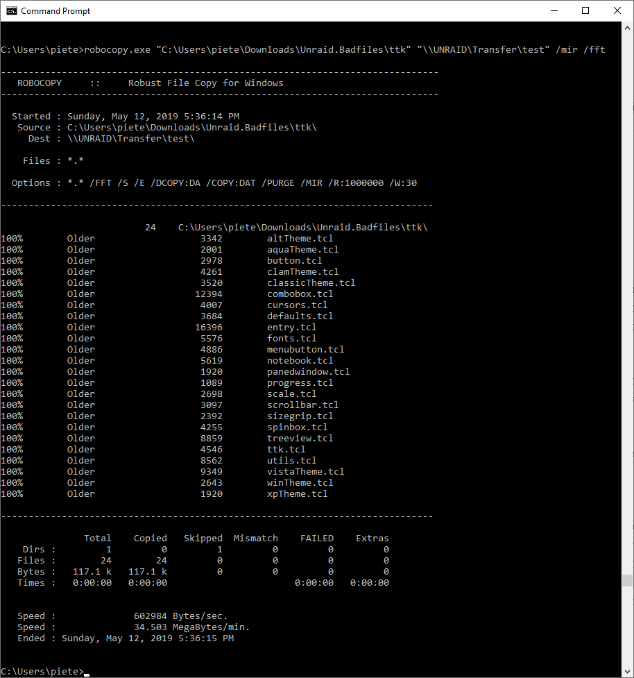The width and height of the screenshot is (634, 678).
Task: Close the Command Prompt window
Action: pos(617,11)
